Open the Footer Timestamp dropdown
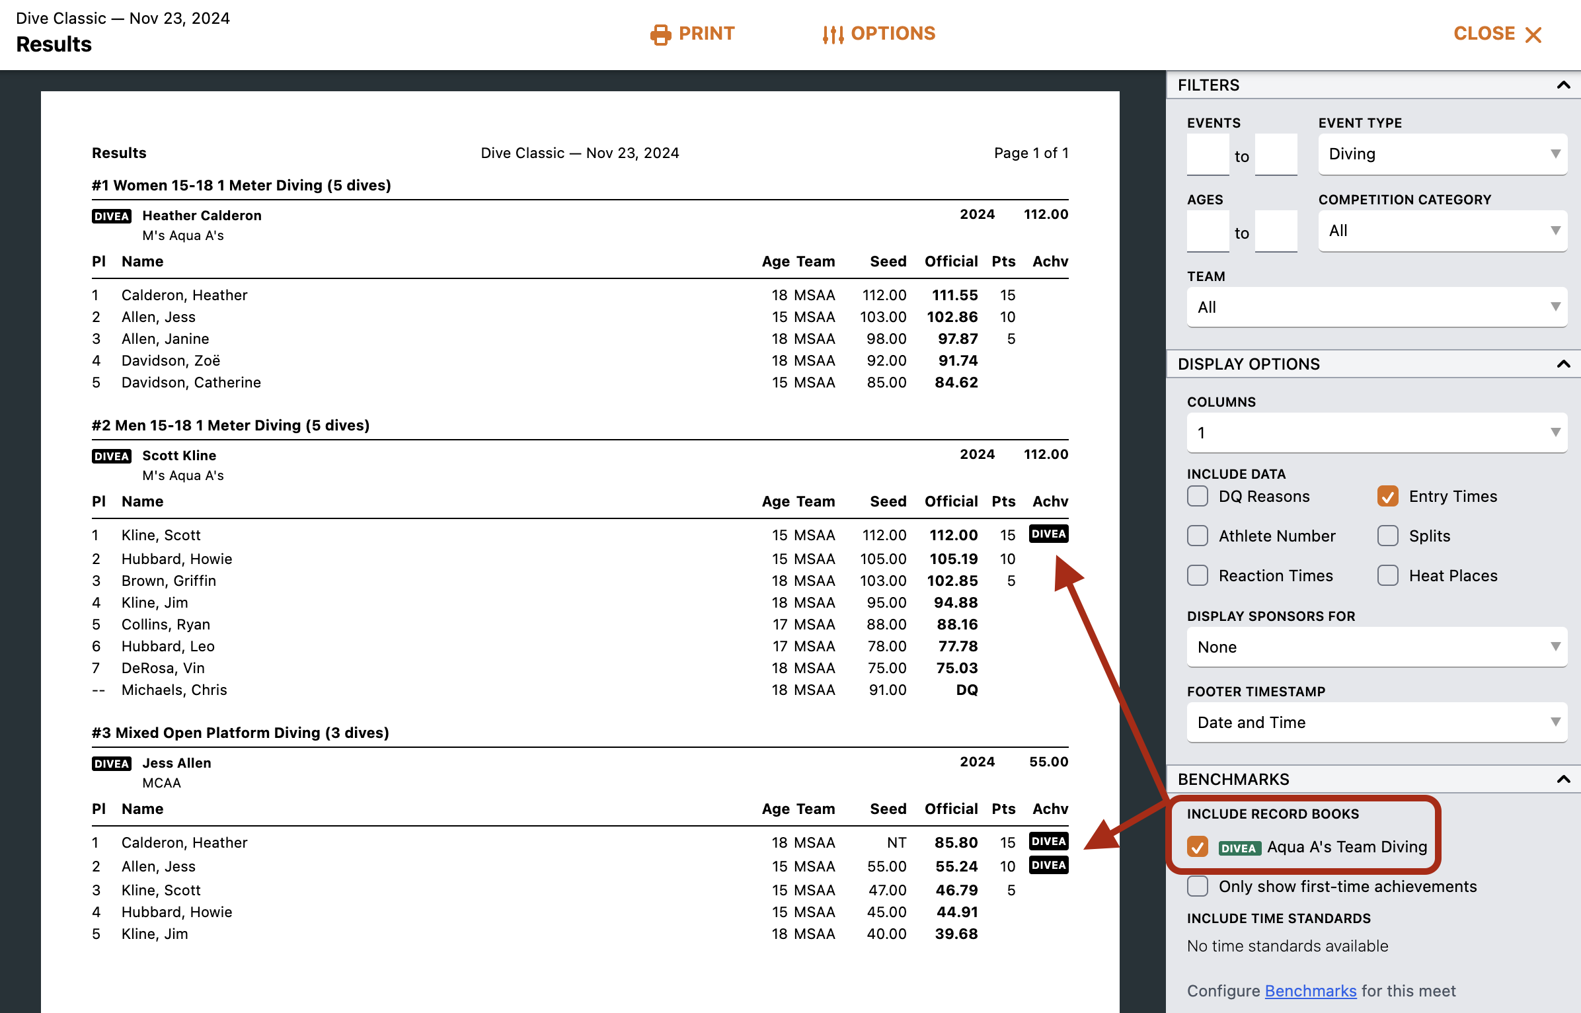 [1376, 722]
